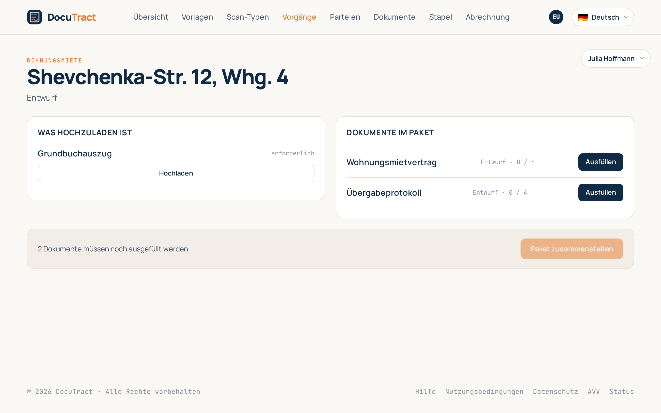
Task: Click Hochladen for Grundbuchauszug
Action: pos(176,173)
